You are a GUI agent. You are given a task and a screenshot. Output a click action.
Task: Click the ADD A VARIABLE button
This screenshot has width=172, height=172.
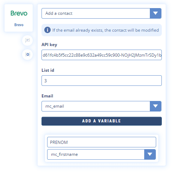click(x=102, y=121)
